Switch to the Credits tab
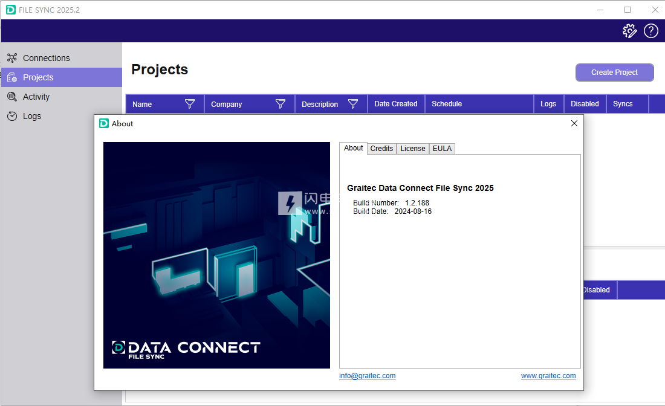The image size is (665, 406). click(381, 149)
